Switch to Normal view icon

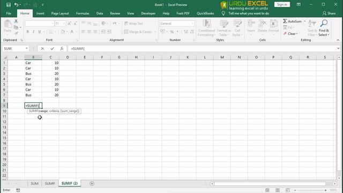tap(267, 190)
